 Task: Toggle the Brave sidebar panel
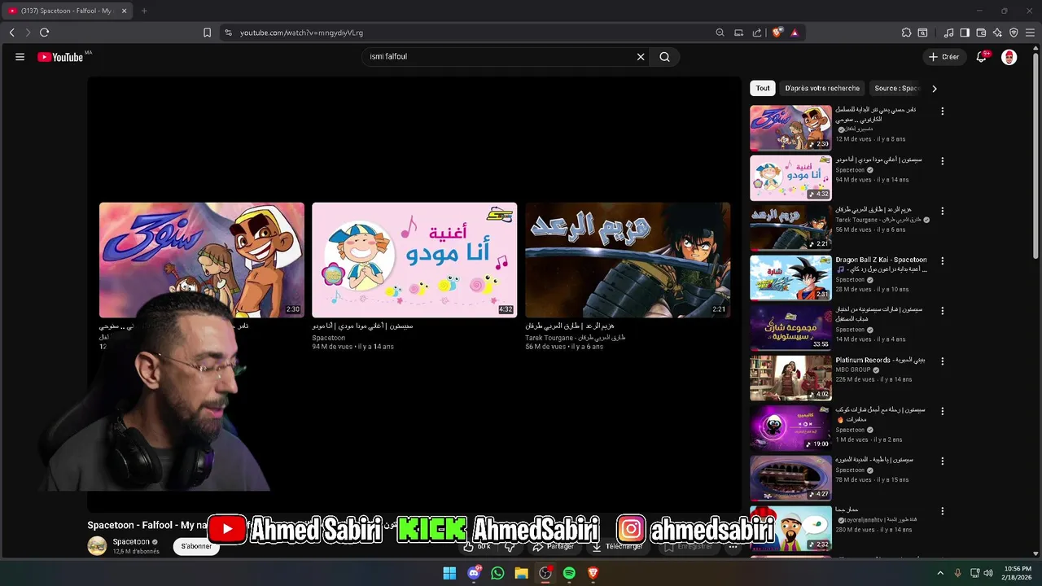[x=965, y=33]
